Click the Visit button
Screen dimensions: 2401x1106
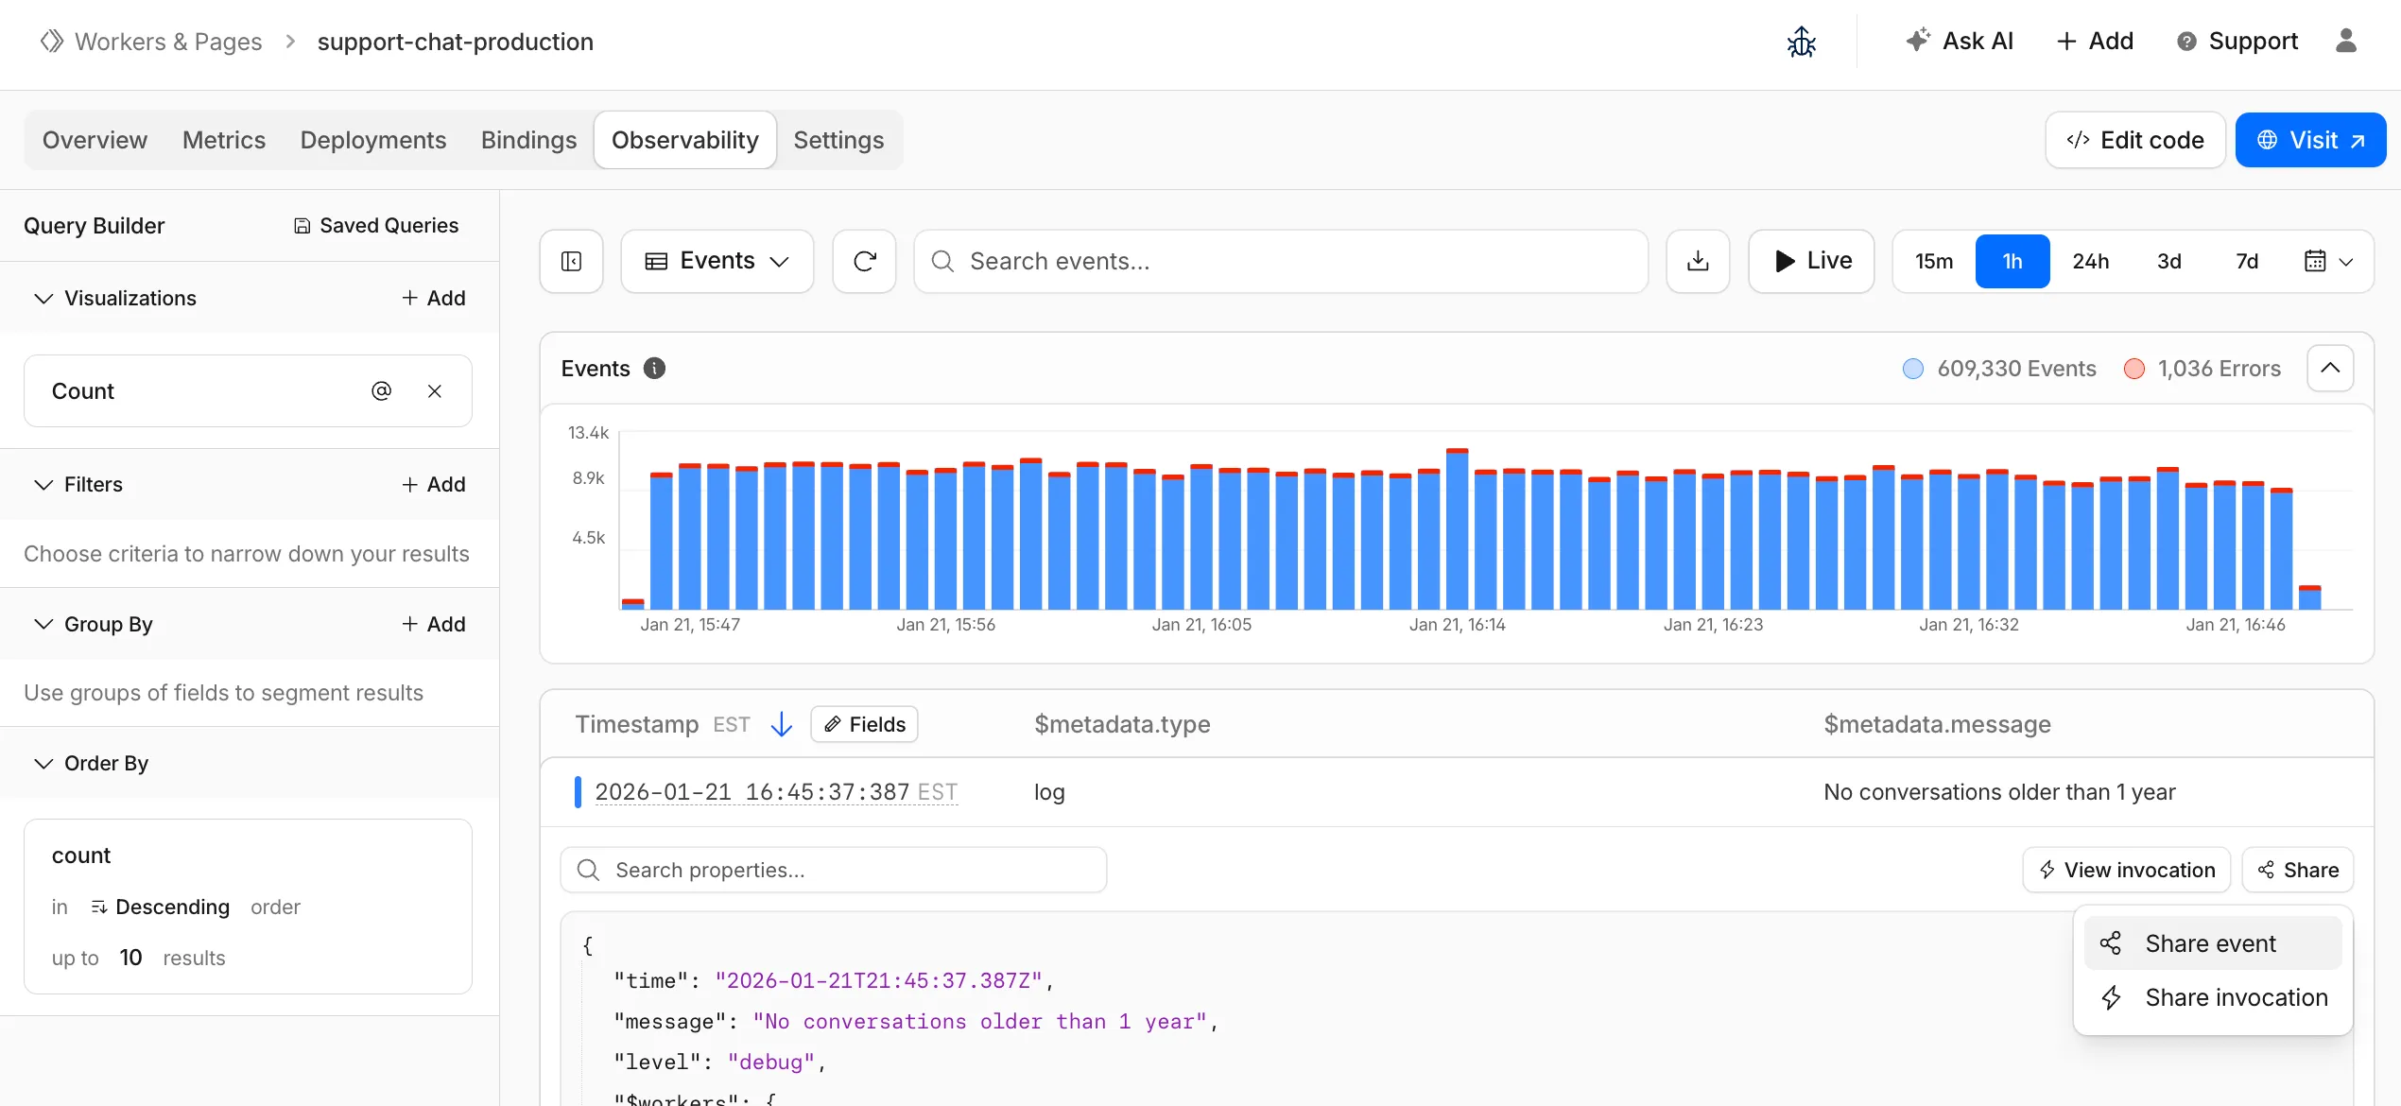click(x=2310, y=139)
